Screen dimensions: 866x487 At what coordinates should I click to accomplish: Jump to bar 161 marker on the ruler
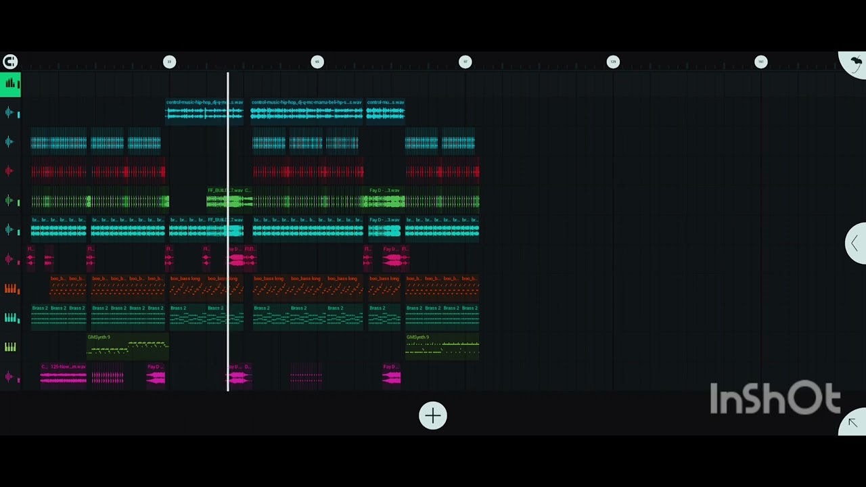761,62
